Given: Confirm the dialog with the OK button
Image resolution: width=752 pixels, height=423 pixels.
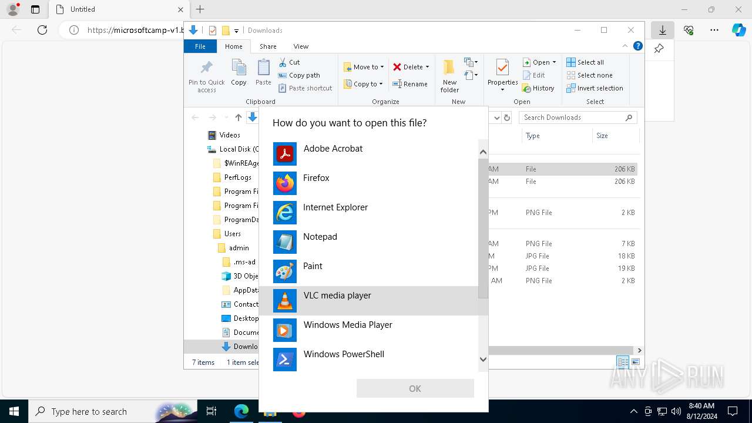Looking at the screenshot, I should point(415,388).
